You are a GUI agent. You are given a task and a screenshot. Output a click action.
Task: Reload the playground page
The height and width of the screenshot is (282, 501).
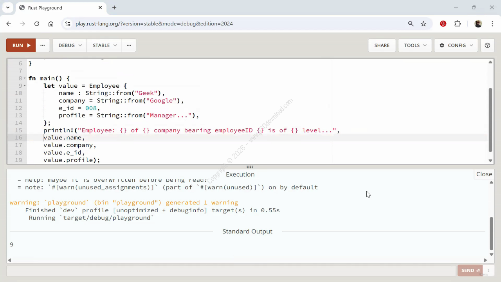37,23
